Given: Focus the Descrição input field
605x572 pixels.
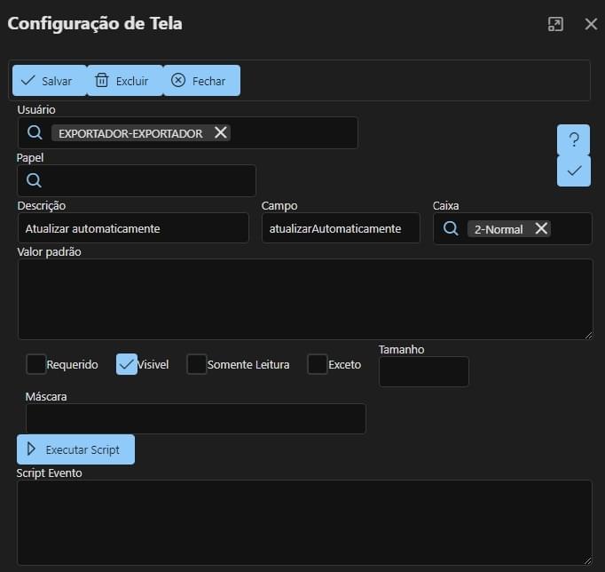Looking at the screenshot, I should [133, 228].
